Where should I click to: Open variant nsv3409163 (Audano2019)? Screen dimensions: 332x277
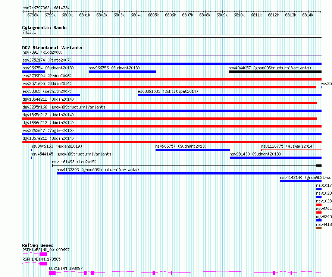pos(56,146)
